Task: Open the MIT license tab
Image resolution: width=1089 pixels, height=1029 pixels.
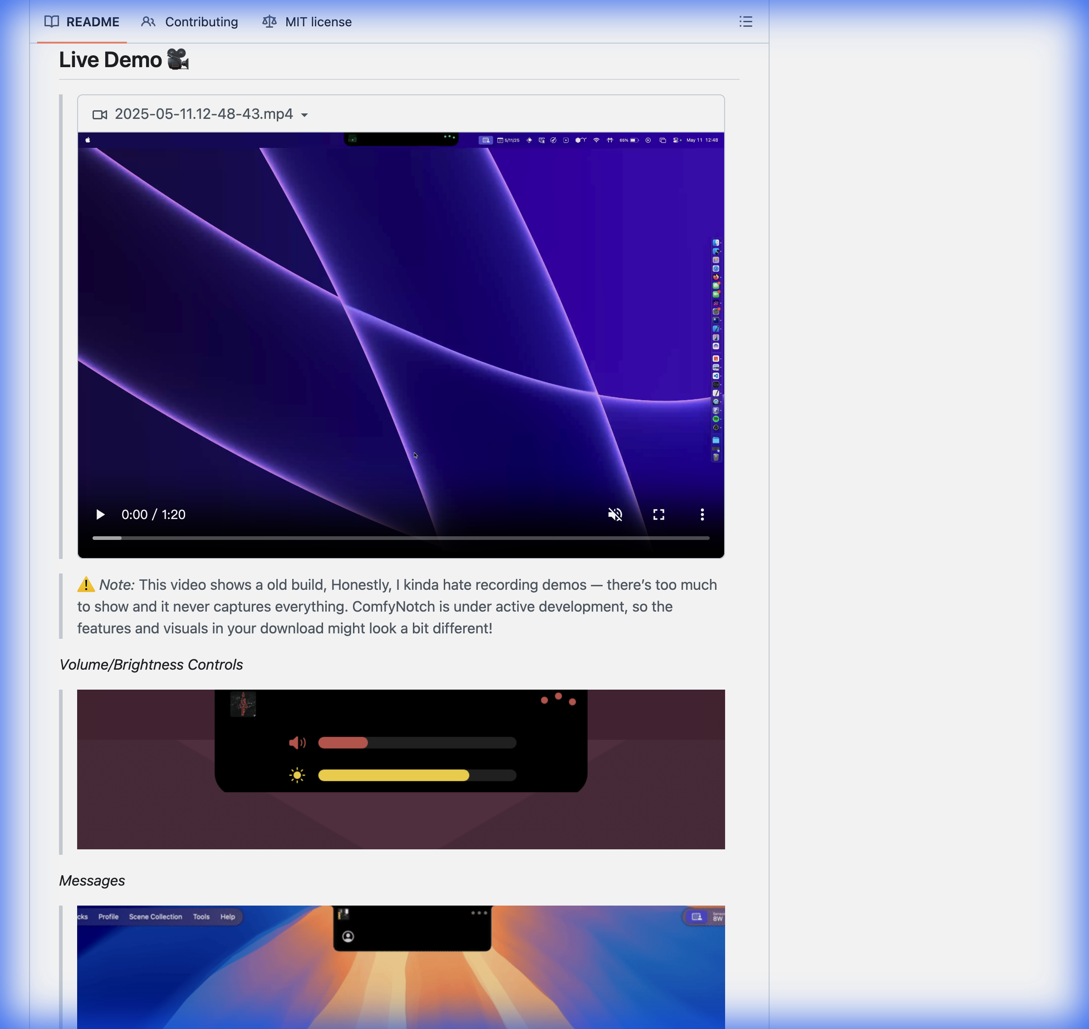Action: [307, 22]
